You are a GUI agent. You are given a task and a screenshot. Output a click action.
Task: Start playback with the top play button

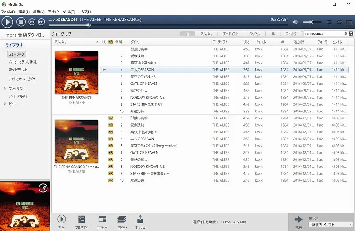click(8, 22)
